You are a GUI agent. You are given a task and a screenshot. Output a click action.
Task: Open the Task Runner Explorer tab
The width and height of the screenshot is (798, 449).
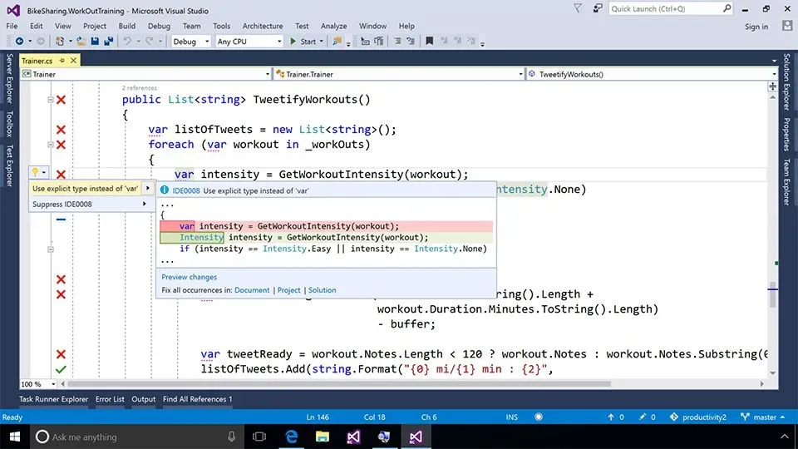click(53, 399)
